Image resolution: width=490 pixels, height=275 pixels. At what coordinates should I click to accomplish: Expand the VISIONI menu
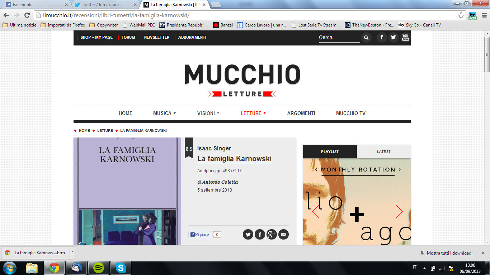coord(208,113)
